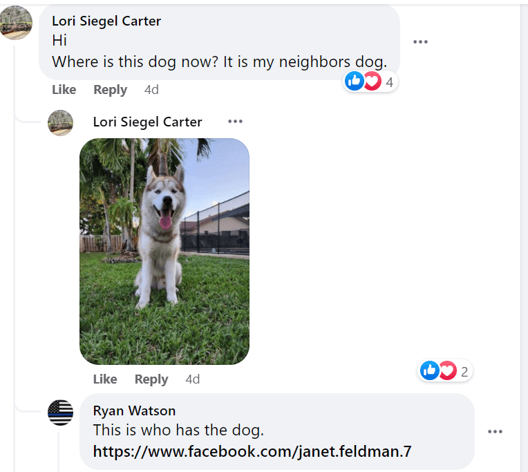The image size is (528, 472).
Task: Open options menu for Ryan Watson's comment
Action: [495, 432]
